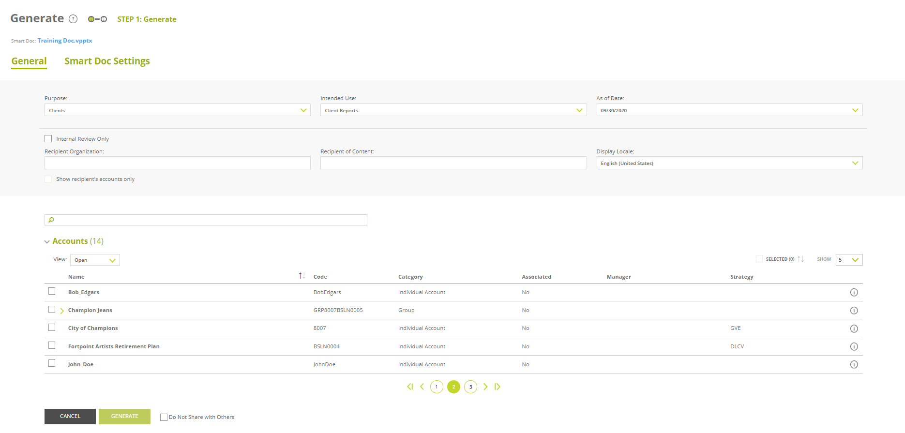905x433 pixels.
Task: Enable Internal Review Only checkbox
Action: [48, 139]
